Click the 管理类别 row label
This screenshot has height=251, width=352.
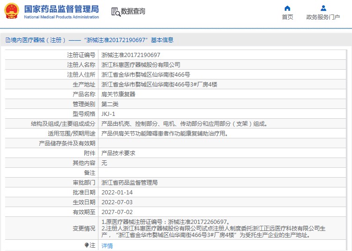84,104
